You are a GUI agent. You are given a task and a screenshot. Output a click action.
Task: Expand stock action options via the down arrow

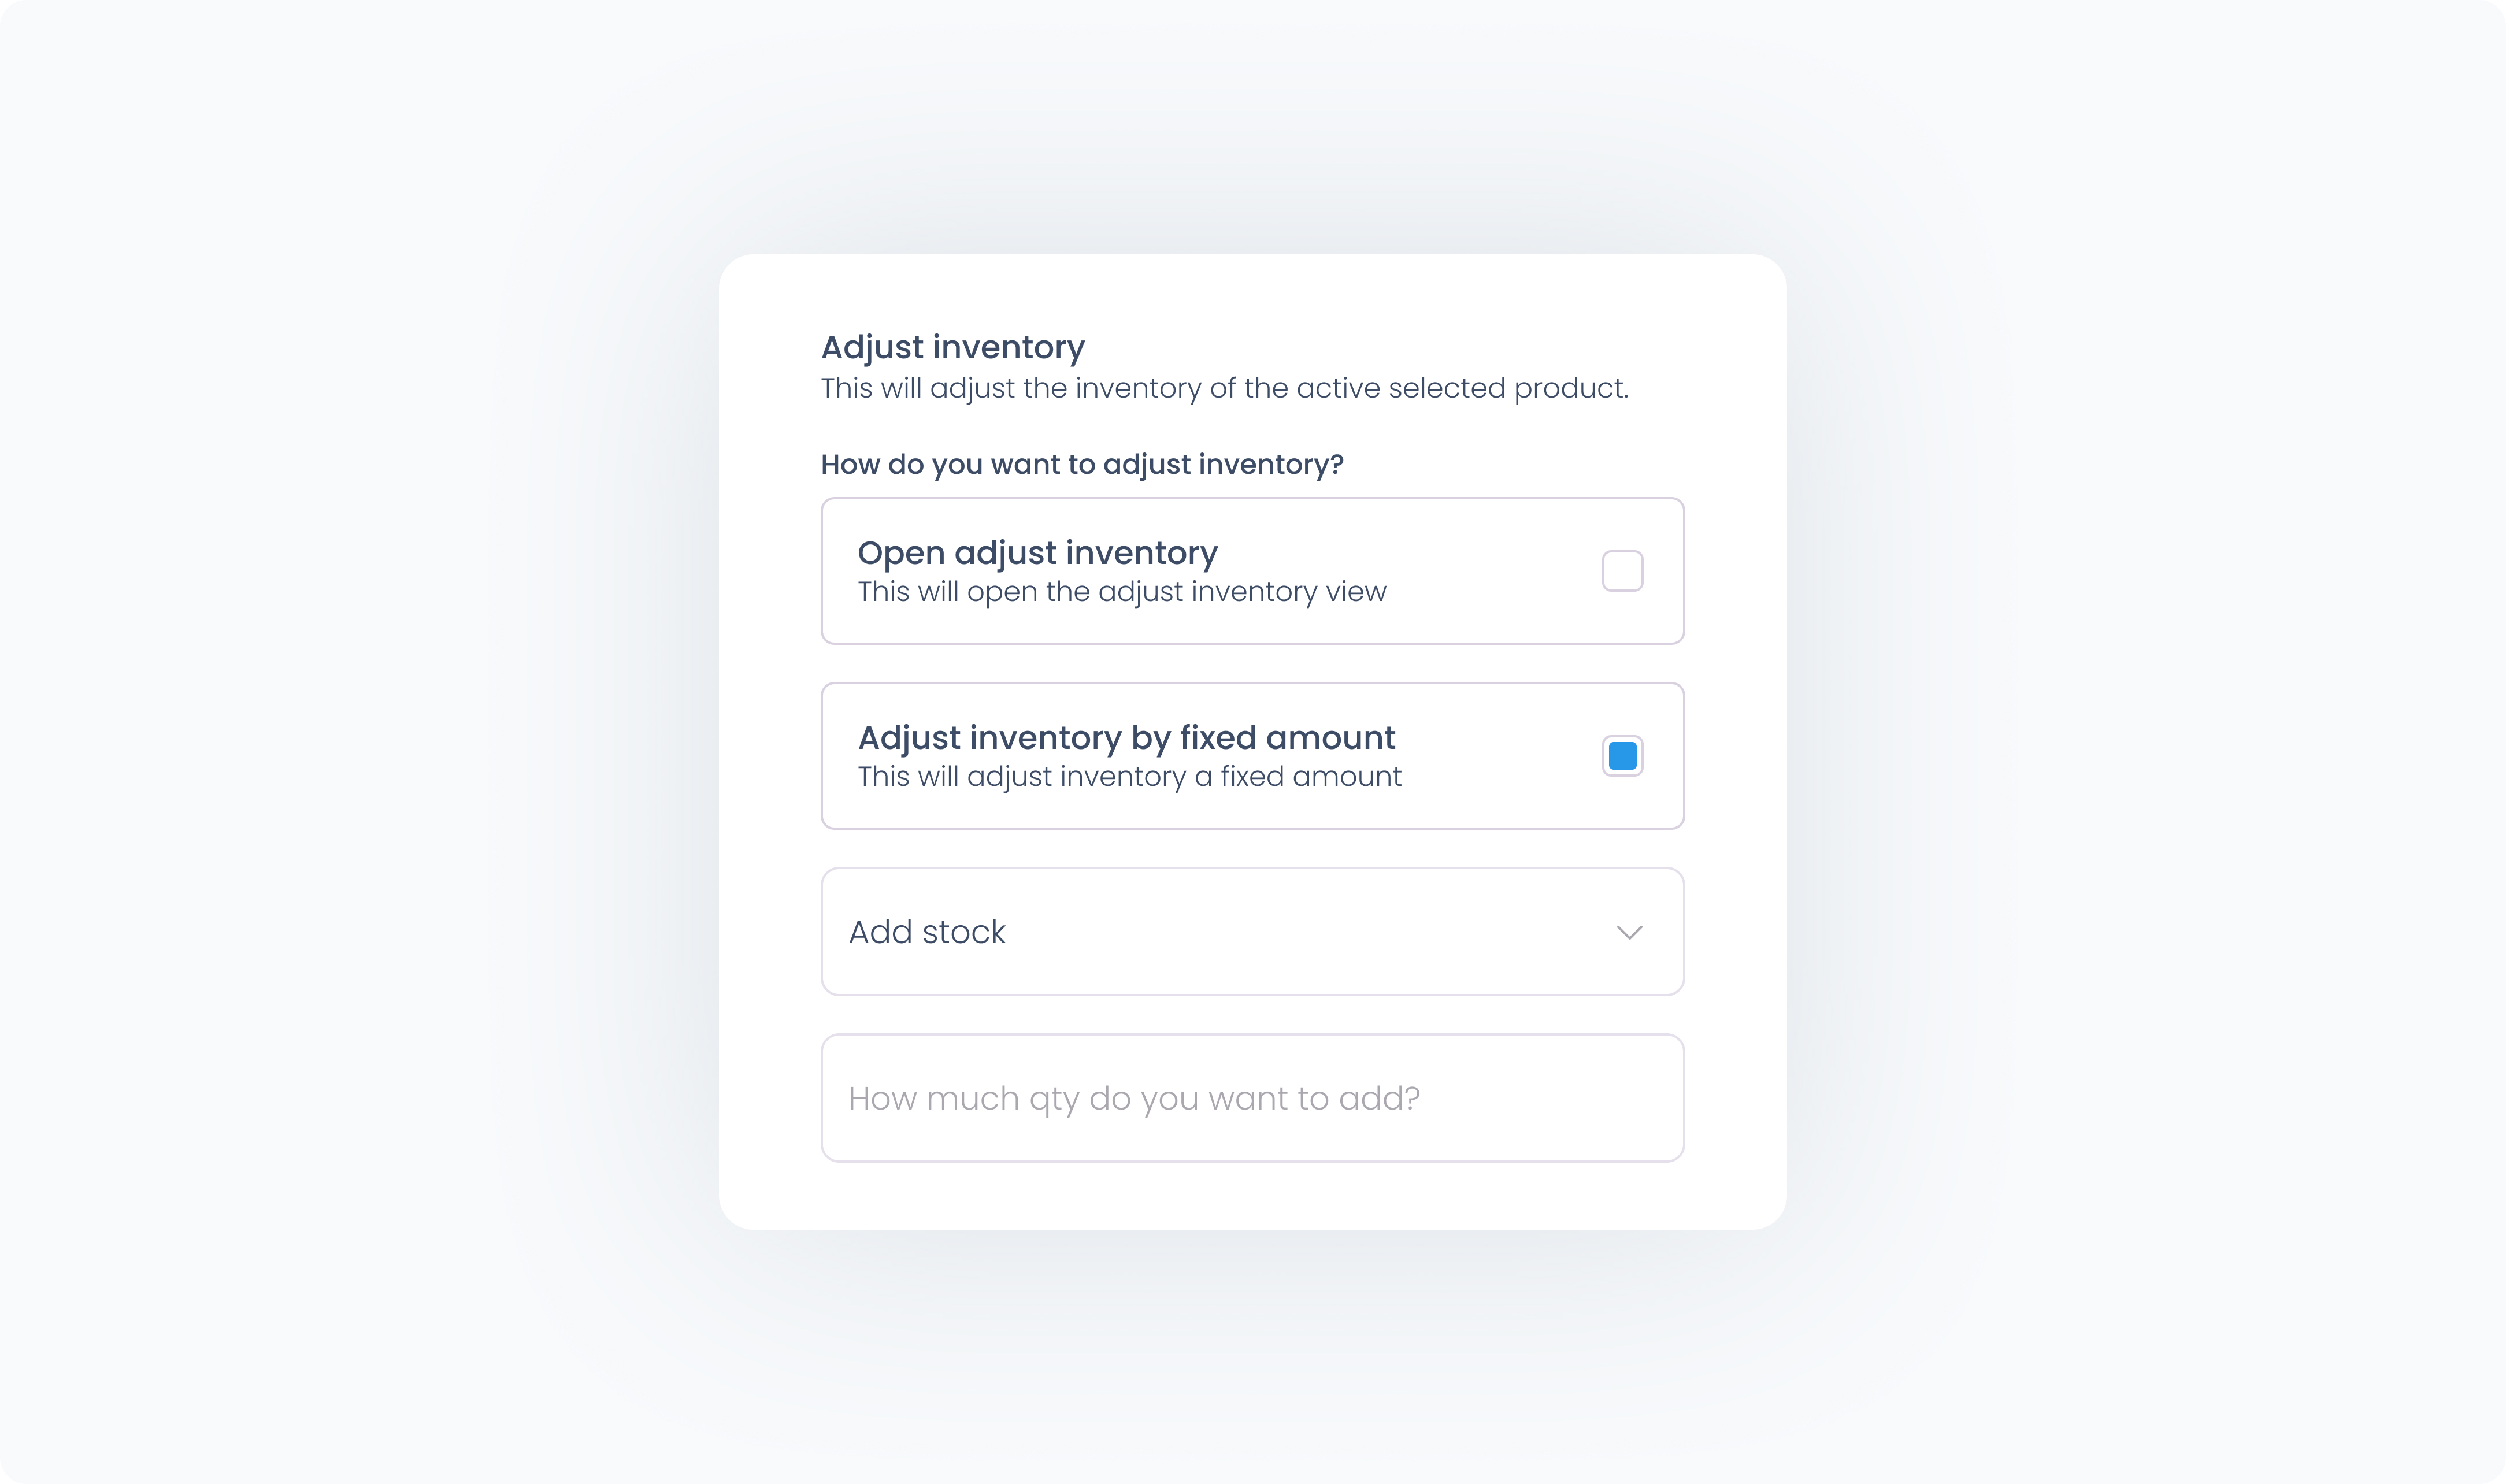point(1629,932)
